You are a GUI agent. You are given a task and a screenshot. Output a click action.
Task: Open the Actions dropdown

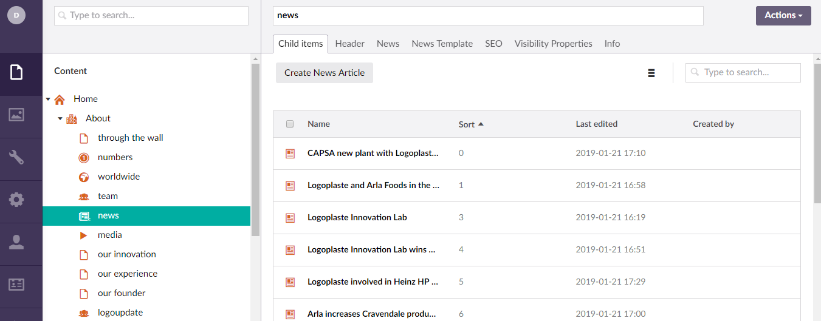tap(783, 16)
